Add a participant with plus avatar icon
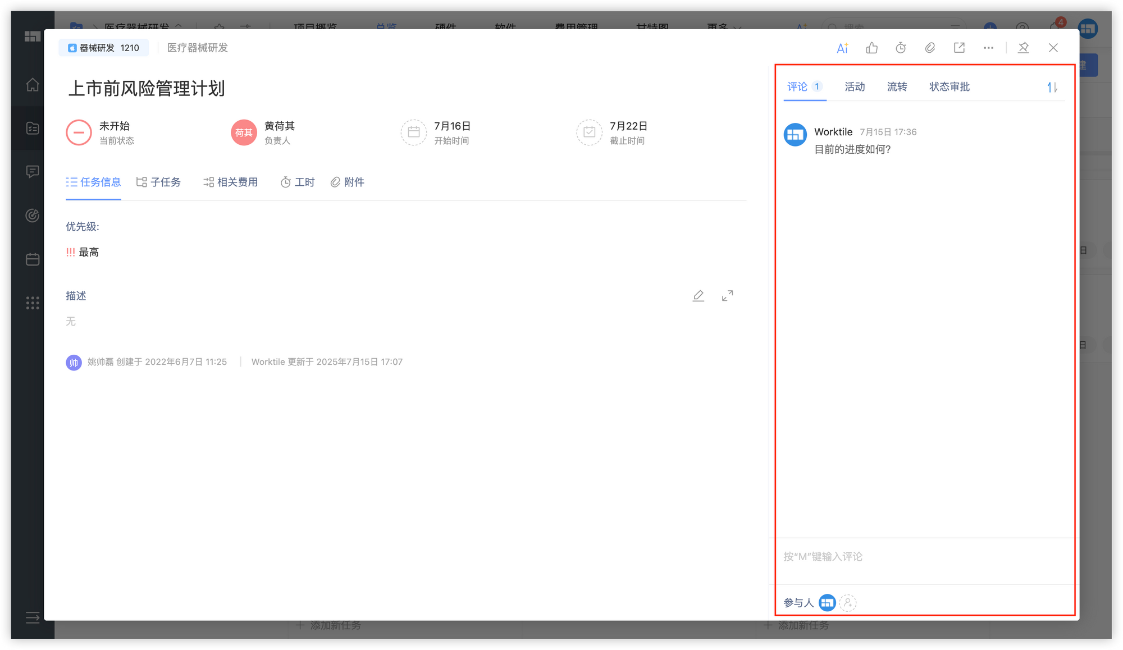 (x=847, y=603)
